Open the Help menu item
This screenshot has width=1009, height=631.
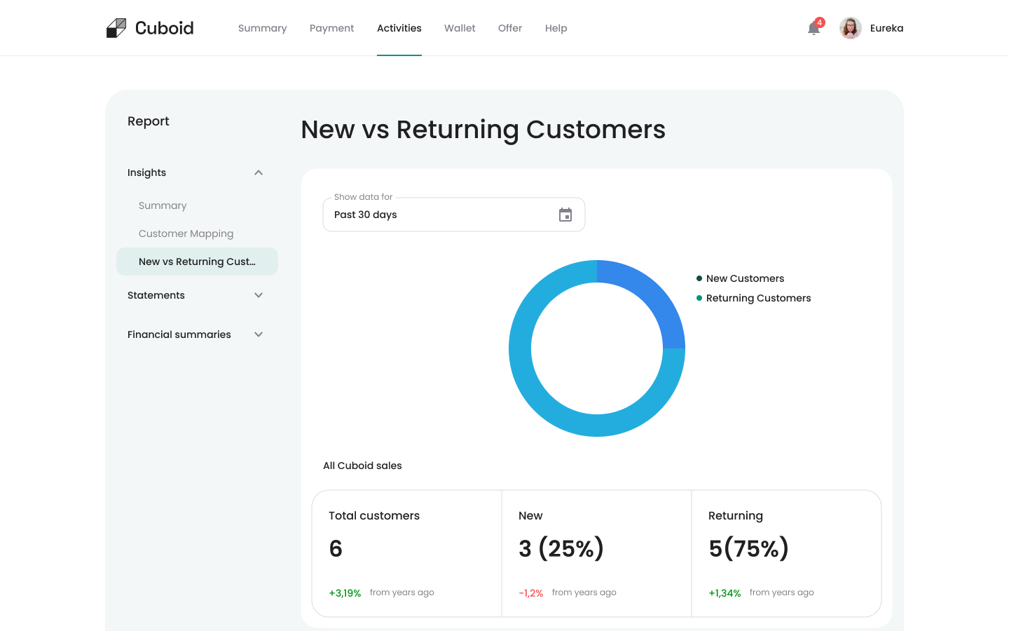click(x=556, y=28)
